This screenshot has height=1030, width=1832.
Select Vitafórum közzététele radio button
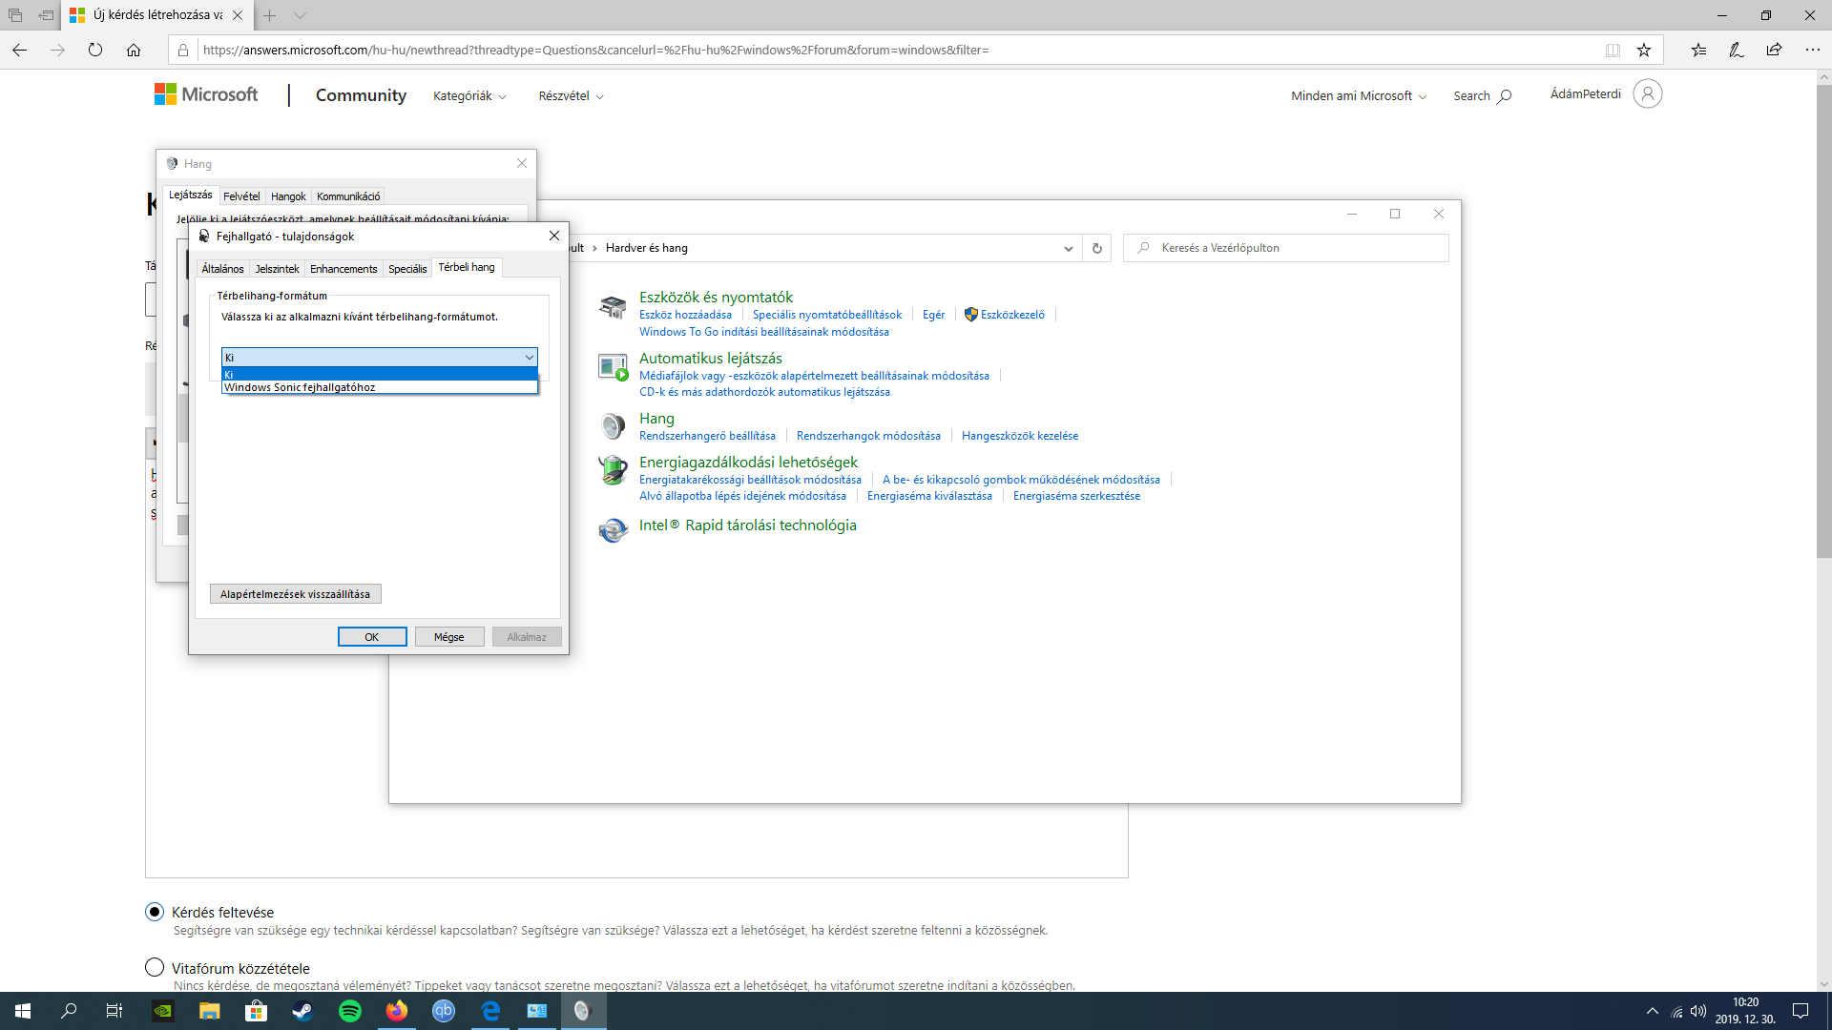pyautogui.click(x=155, y=967)
